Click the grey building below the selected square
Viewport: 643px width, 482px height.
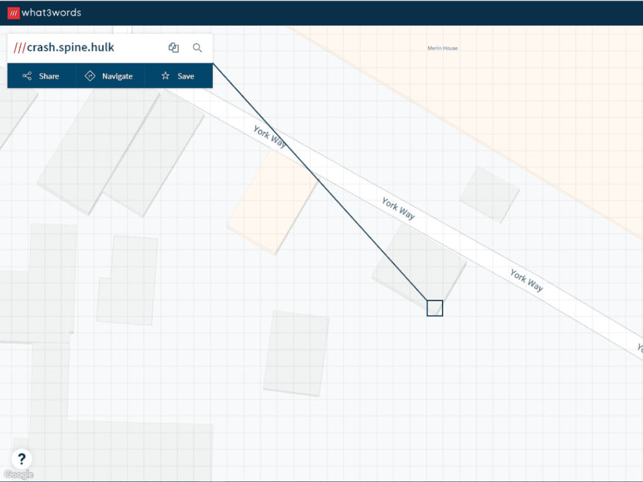pyautogui.click(x=296, y=353)
